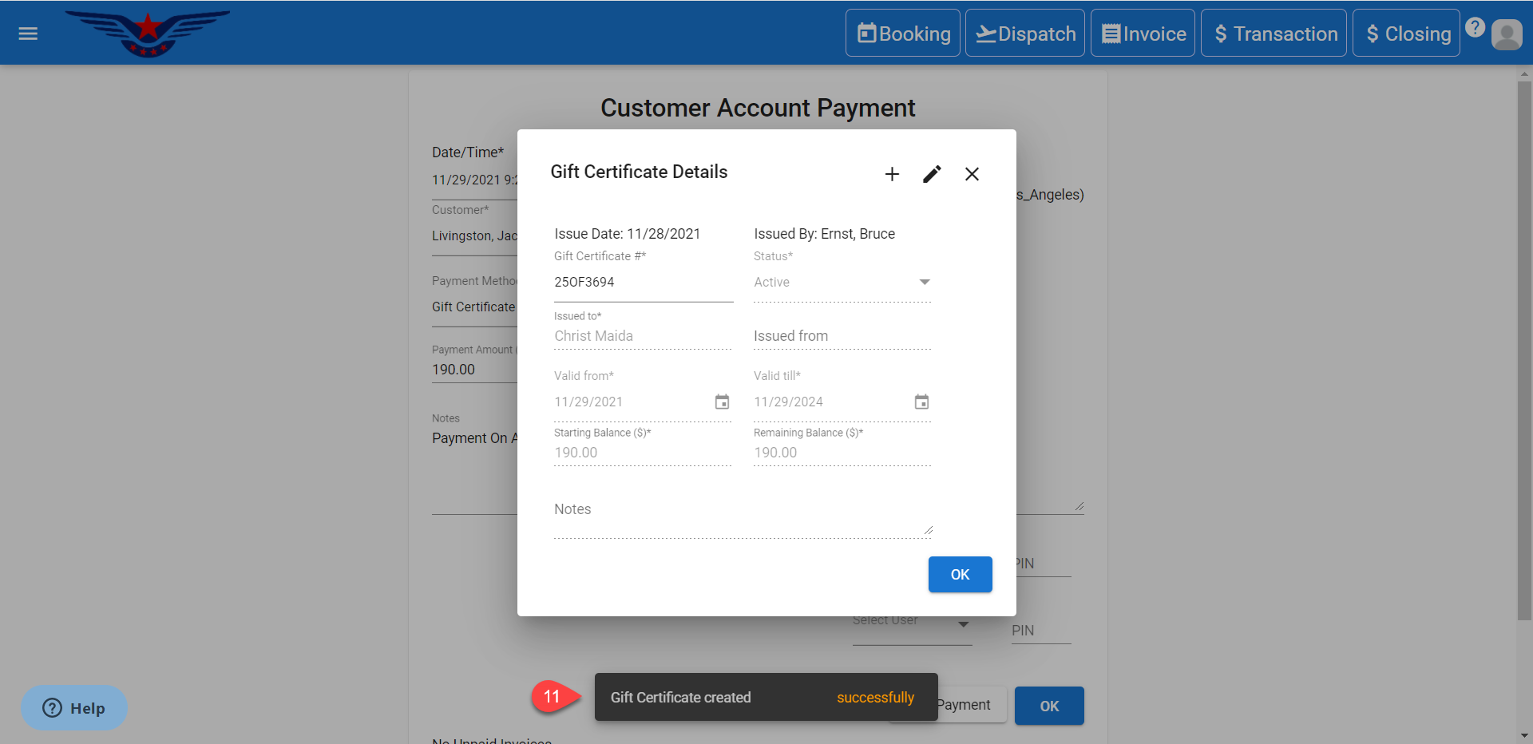Click the pencil edit icon in the dialog

coord(932,174)
